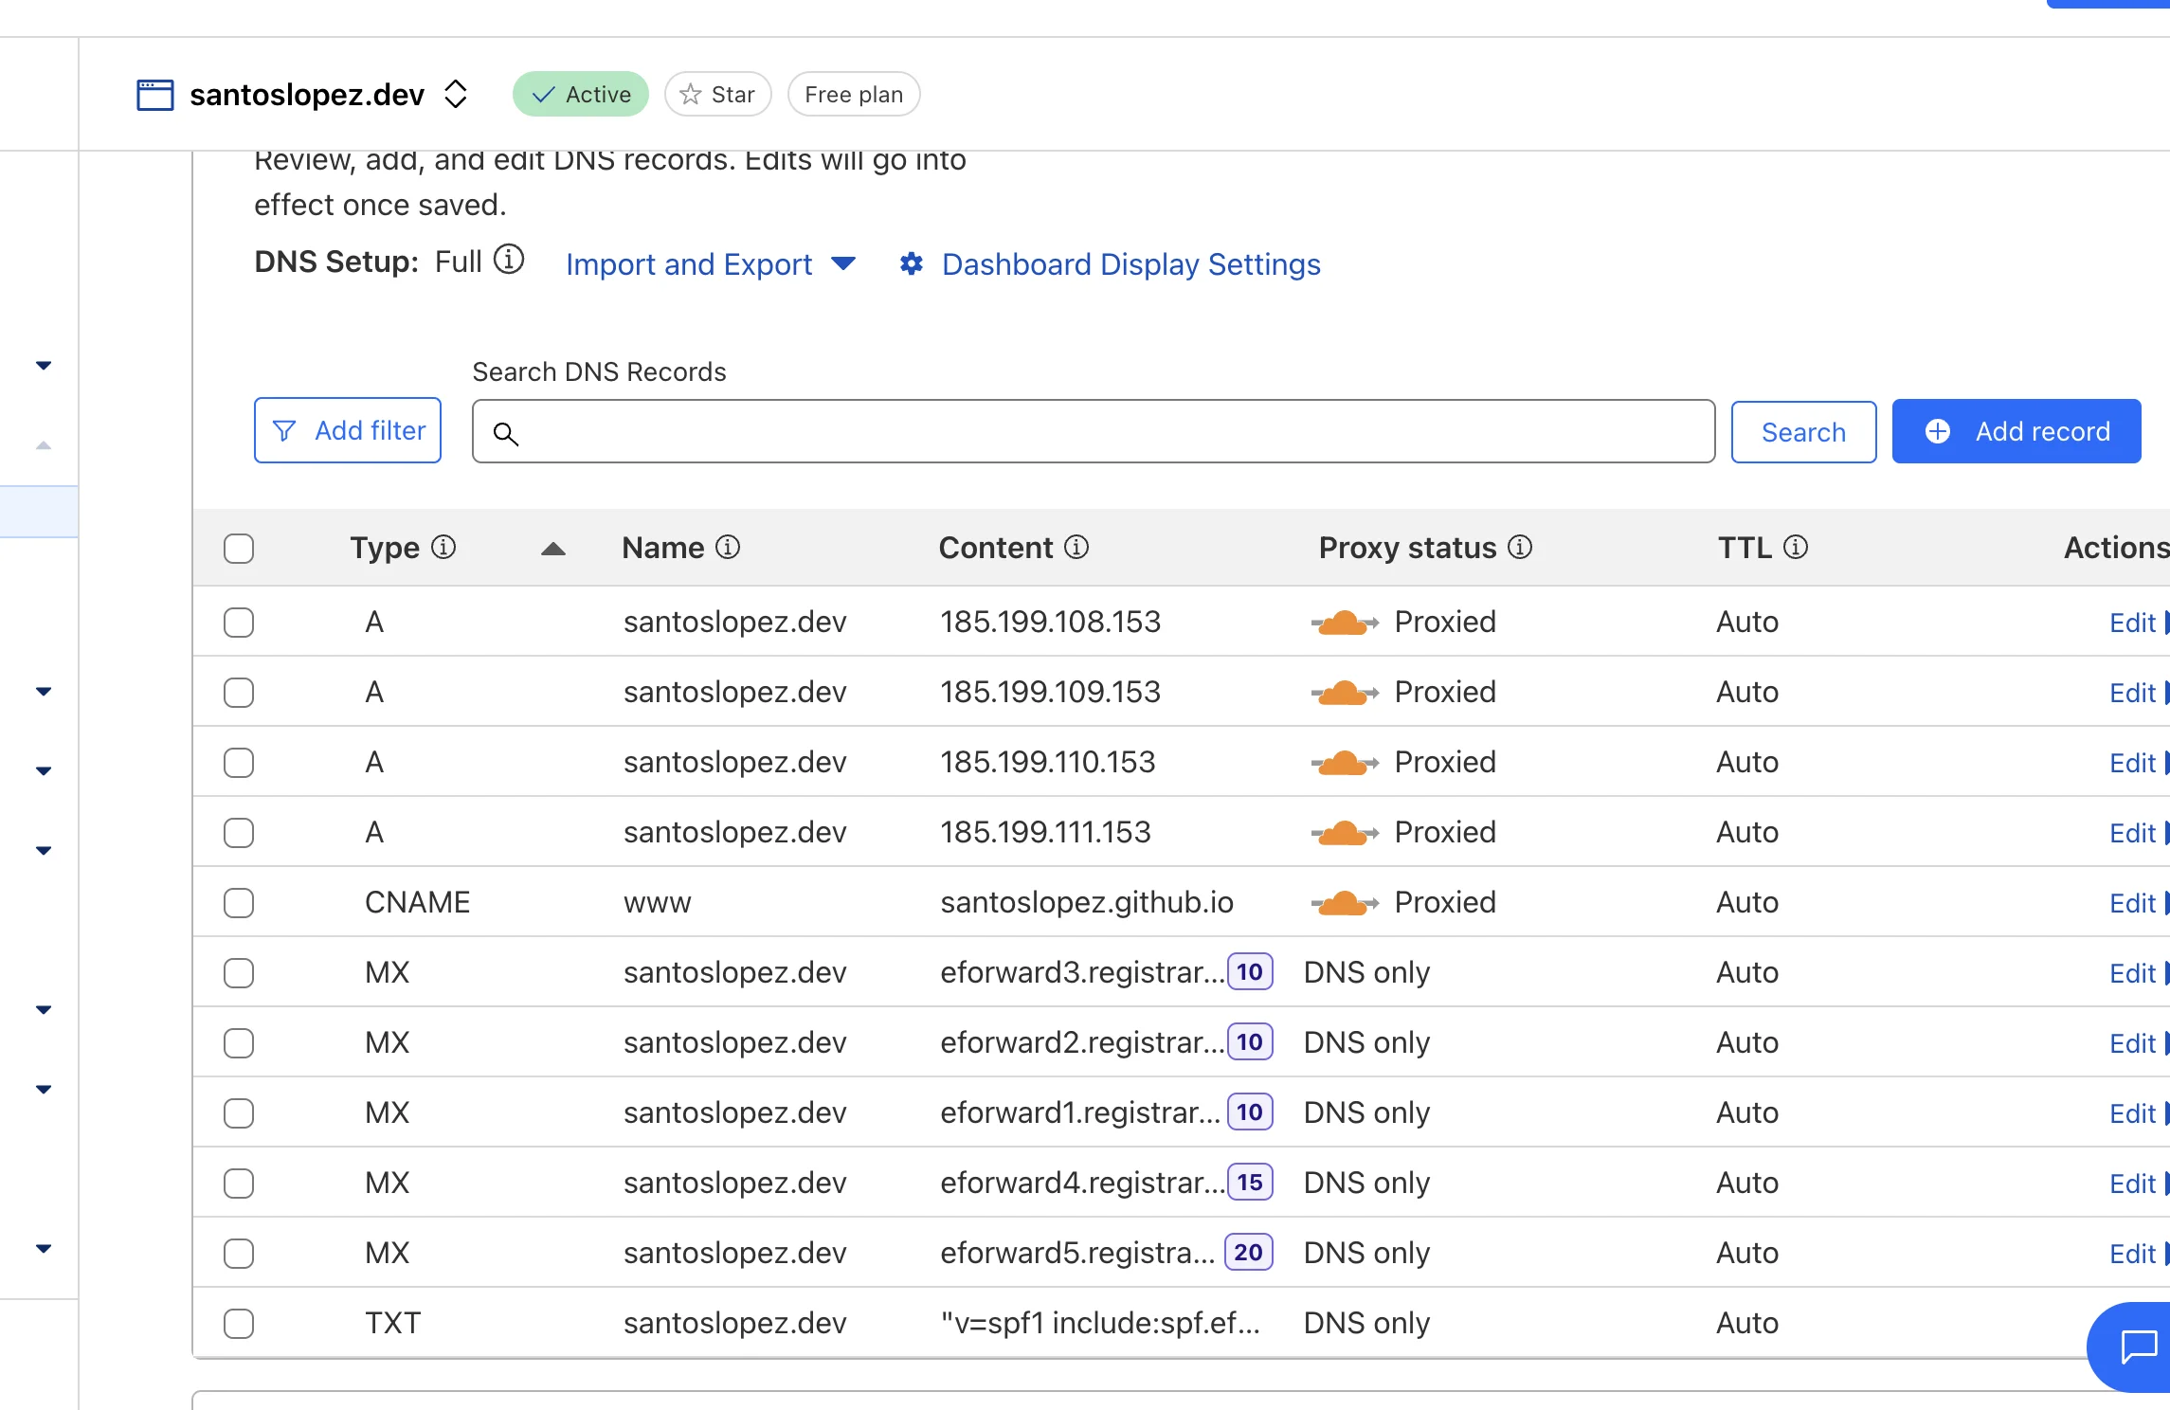Click the website window icon beside santoslopez.dev

point(154,95)
